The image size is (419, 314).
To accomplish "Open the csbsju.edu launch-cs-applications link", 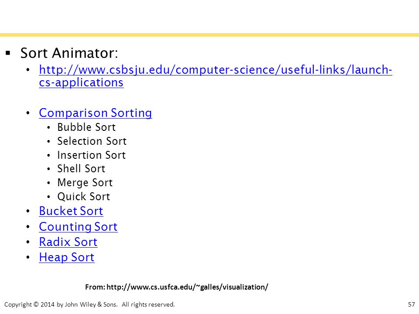I will (x=215, y=70).
